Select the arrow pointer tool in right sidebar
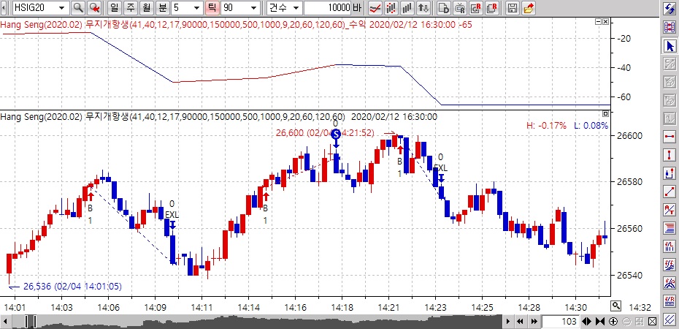This screenshot has height=329, width=679. point(669,45)
